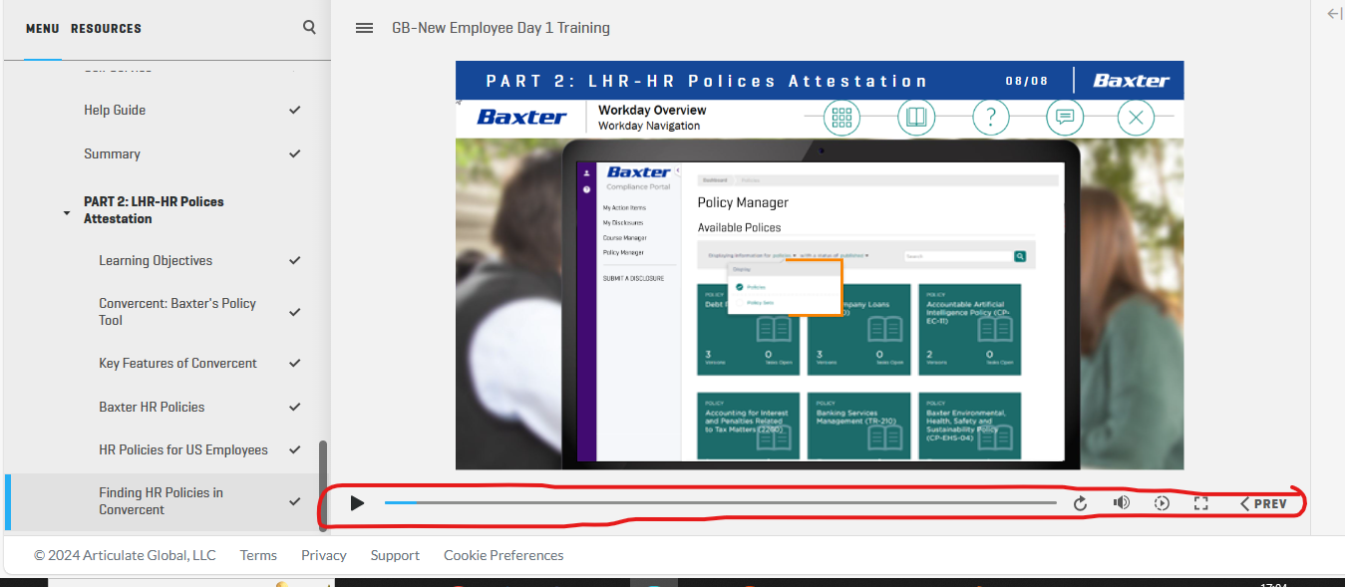Click the checkmark beside Convercent: Baxter's Policy Tool

294,312
